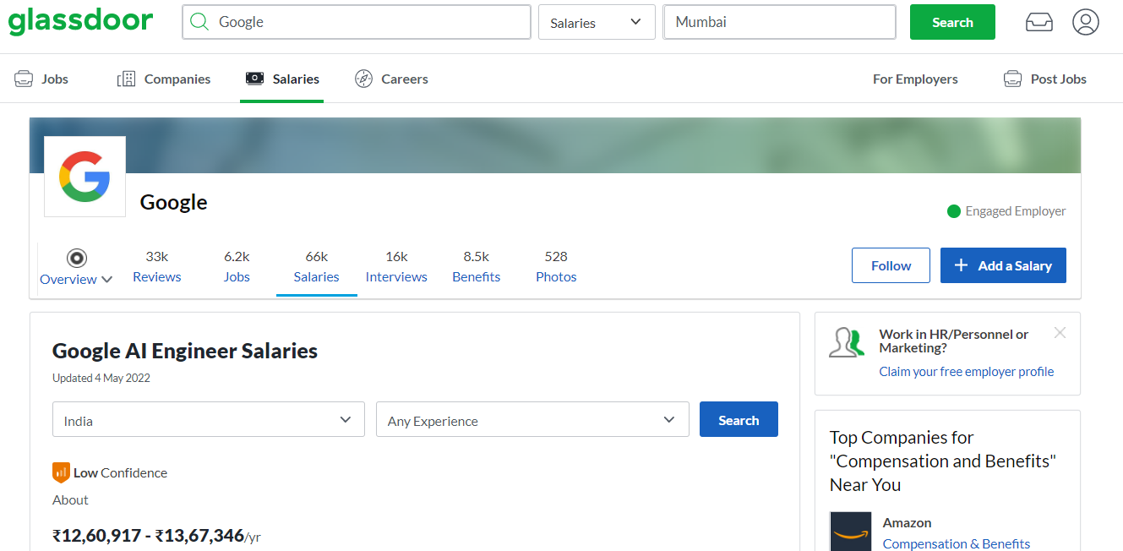The height and width of the screenshot is (551, 1123).
Task: Click the Amazon company name
Action: (x=908, y=522)
